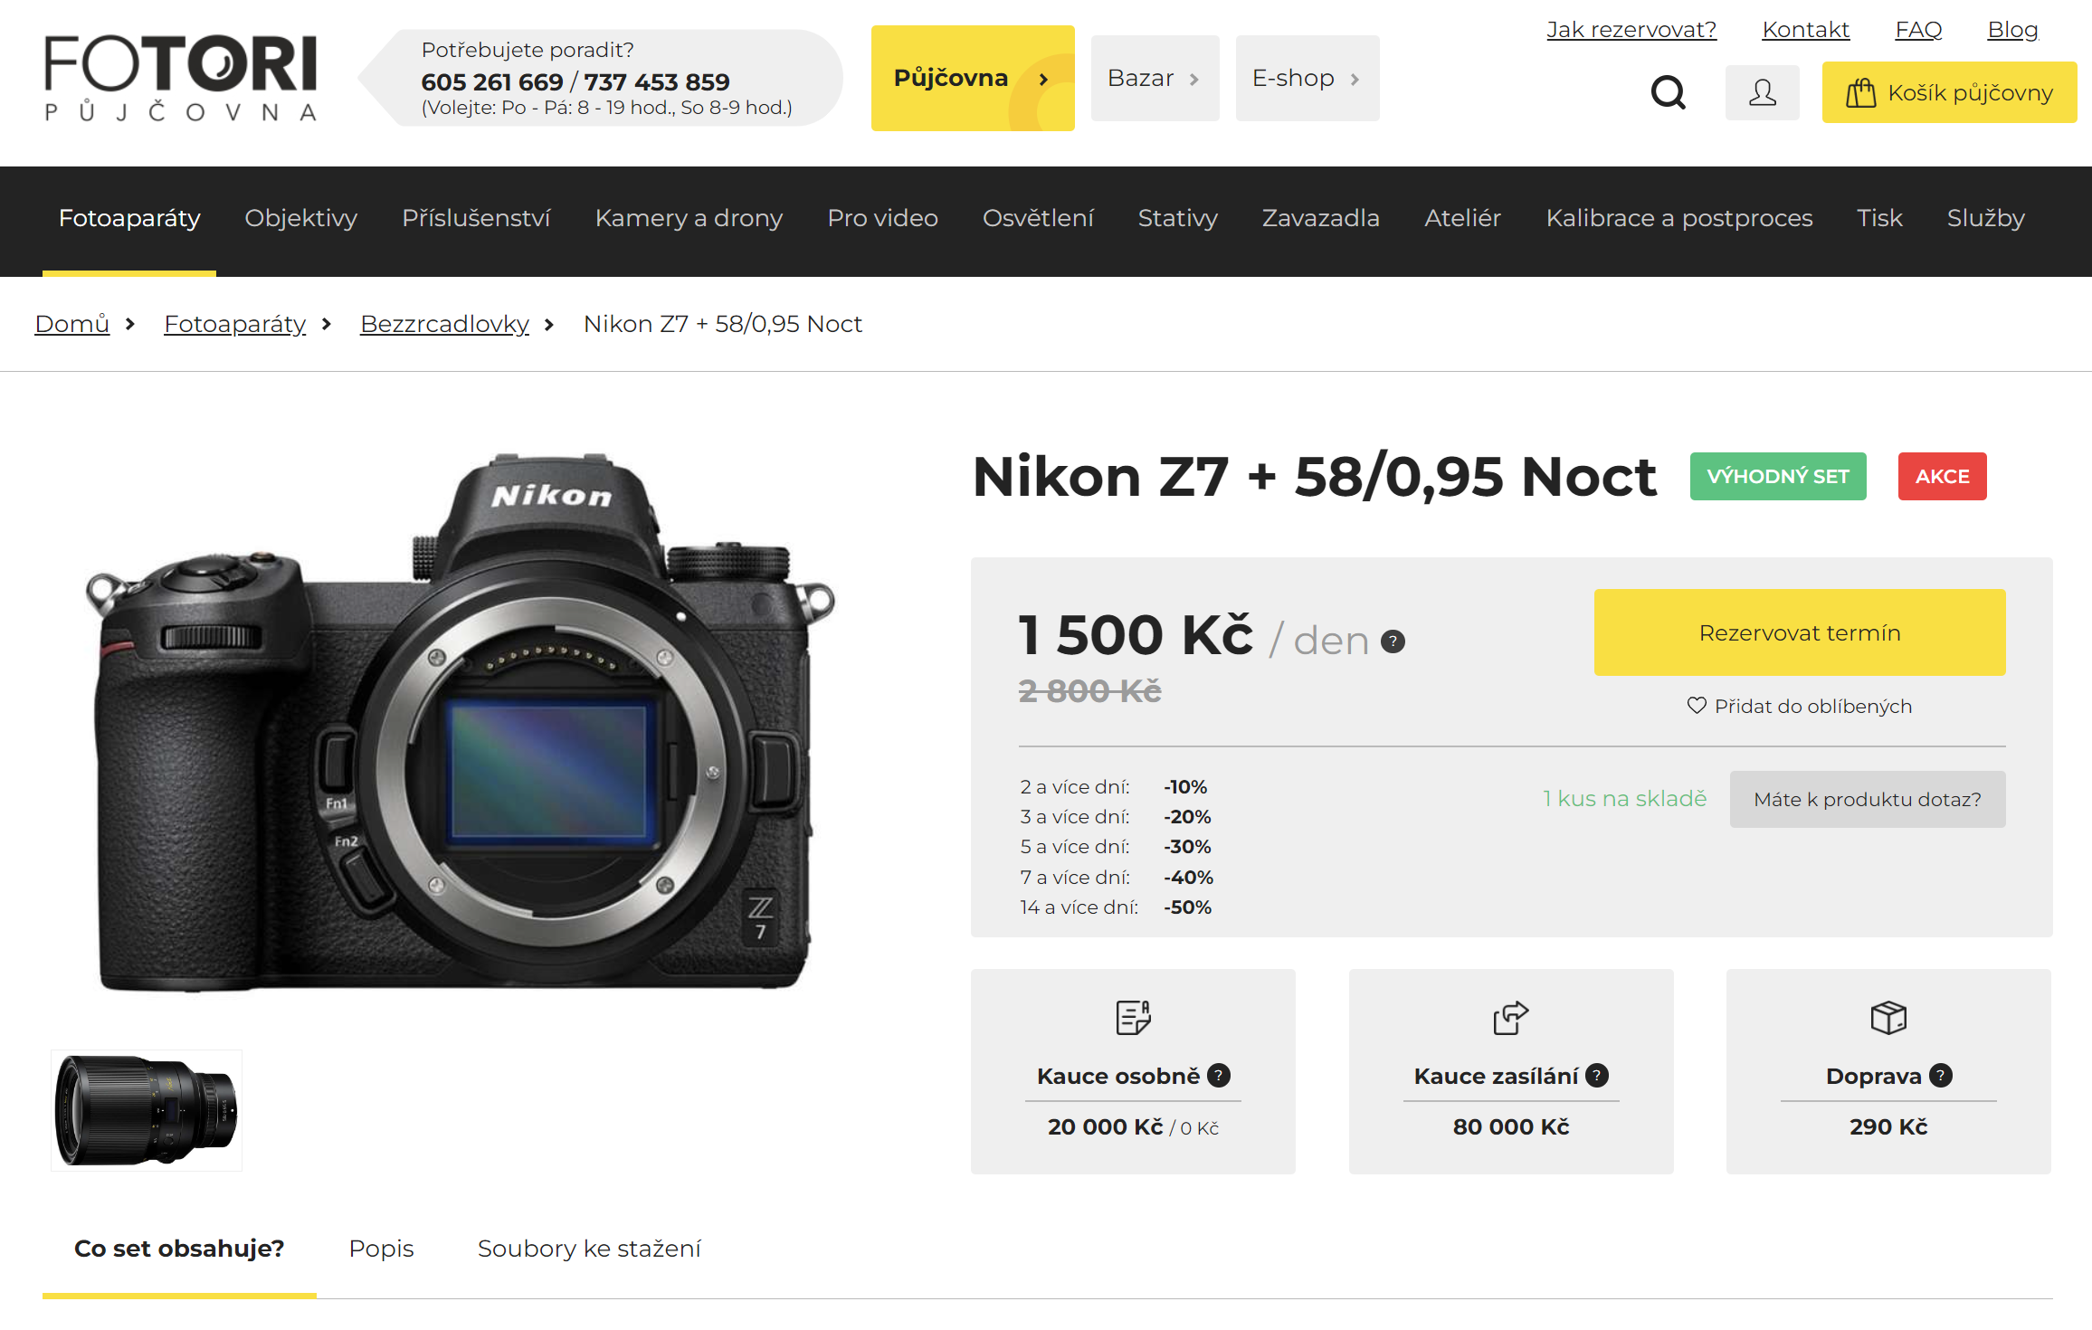Click the 80 000 Kč deposit value
The height and width of the screenshot is (1330, 2092).
point(1511,1127)
